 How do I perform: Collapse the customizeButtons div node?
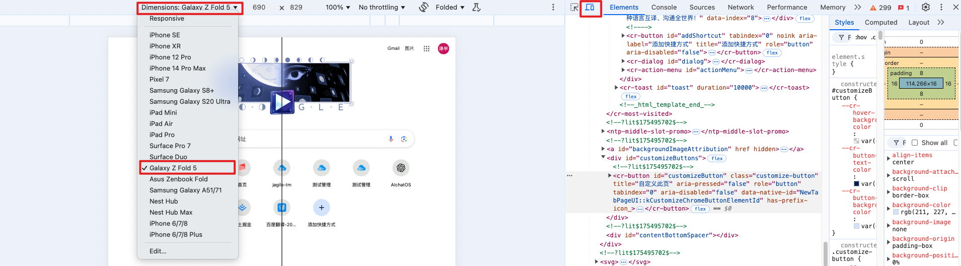(x=603, y=158)
